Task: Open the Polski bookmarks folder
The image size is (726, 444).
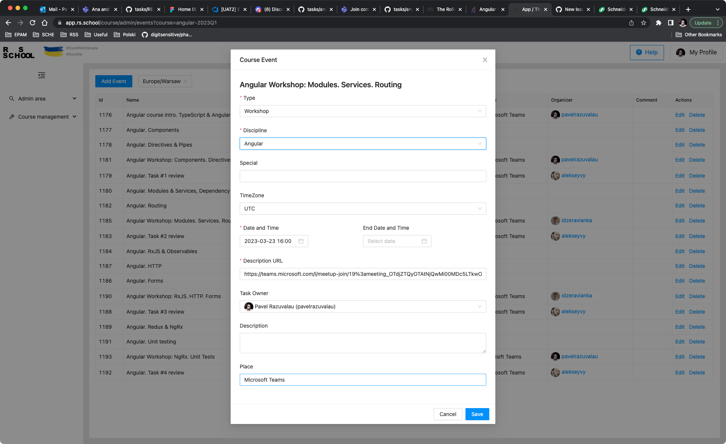Action: coord(124,34)
